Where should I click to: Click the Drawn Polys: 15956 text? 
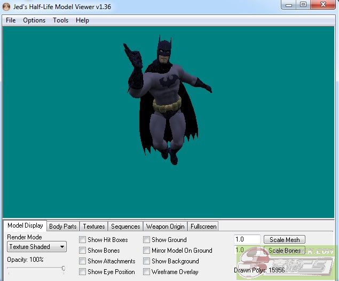tap(259, 270)
